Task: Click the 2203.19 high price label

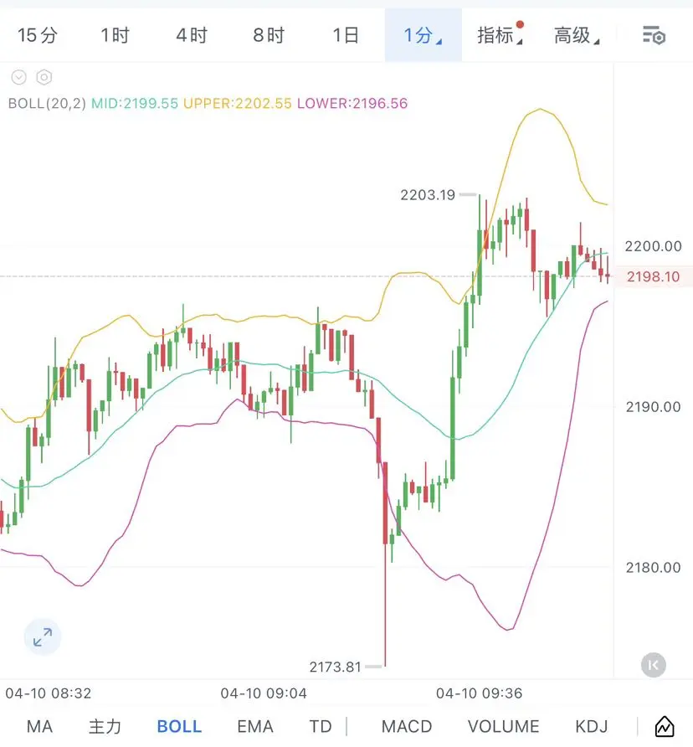Action: click(428, 195)
